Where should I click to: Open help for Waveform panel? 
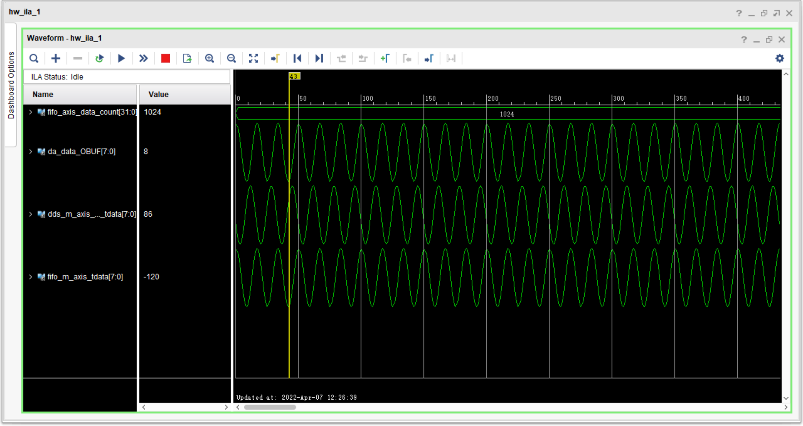[744, 39]
